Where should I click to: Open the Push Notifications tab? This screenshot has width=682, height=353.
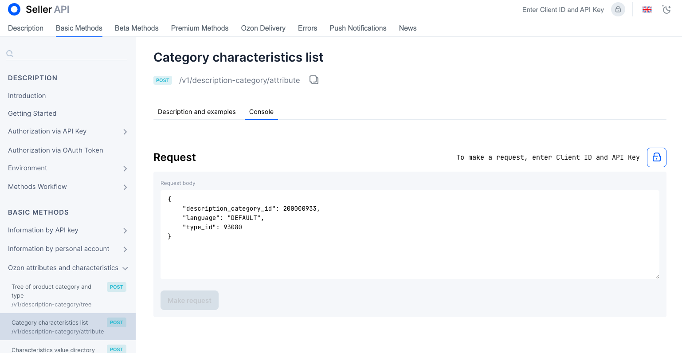[x=358, y=28]
